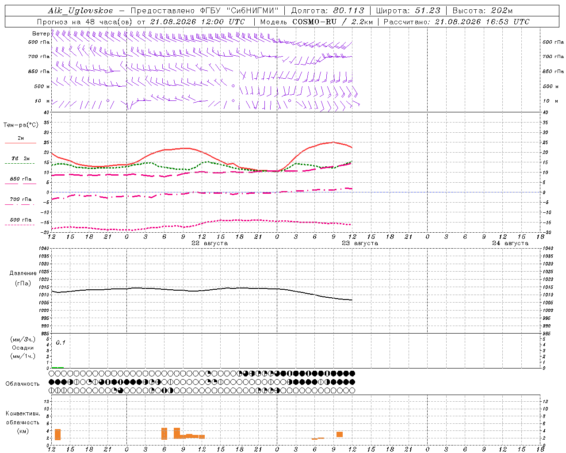Click the last orange convective bar on 23 August
This screenshot has width=566, height=453.
(x=340, y=434)
